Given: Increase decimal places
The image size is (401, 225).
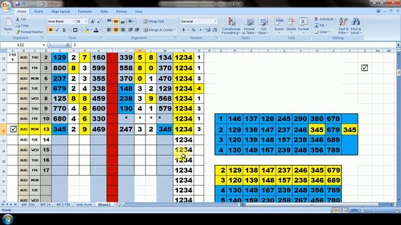Looking at the screenshot, I should 208,30.
